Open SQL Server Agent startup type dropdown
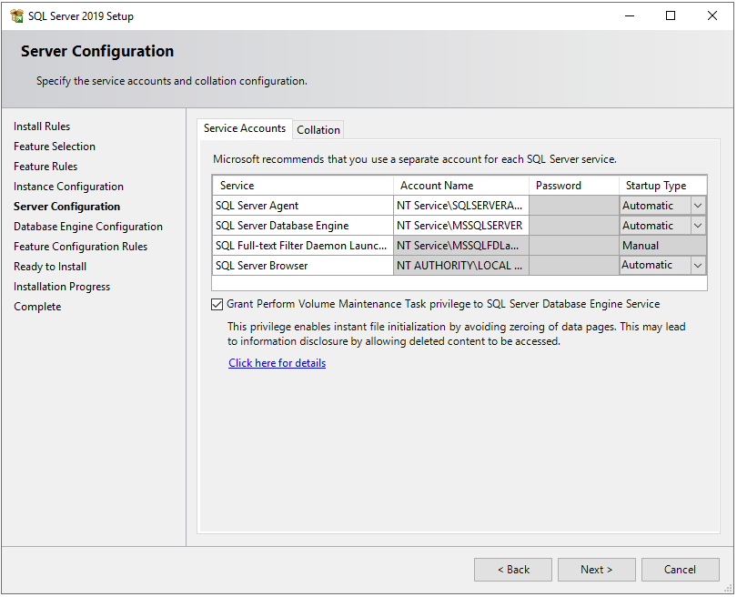 pyautogui.click(x=697, y=205)
